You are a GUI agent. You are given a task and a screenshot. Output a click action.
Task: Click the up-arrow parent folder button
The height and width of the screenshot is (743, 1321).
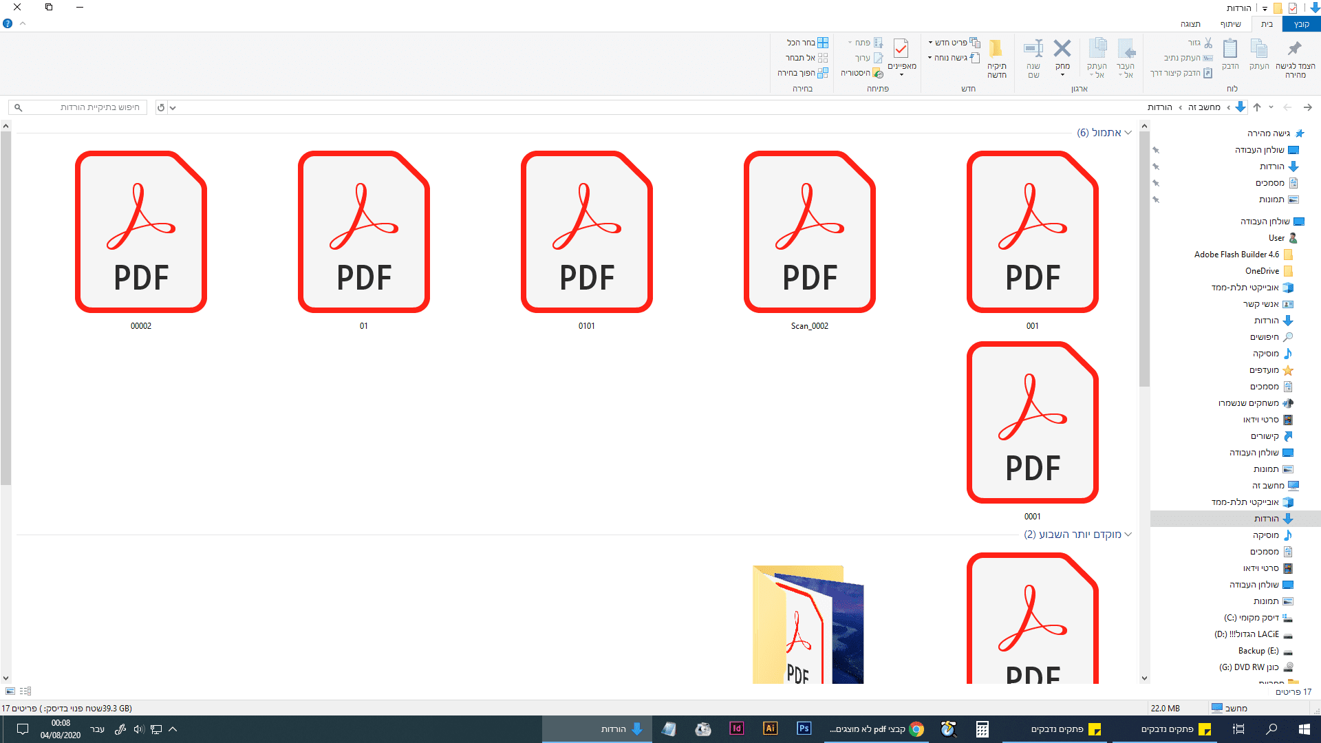[x=1257, y=107]
